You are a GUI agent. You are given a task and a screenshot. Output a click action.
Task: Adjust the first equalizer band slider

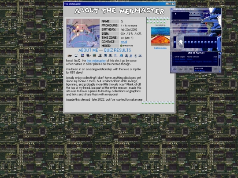[x=185, y=42]
